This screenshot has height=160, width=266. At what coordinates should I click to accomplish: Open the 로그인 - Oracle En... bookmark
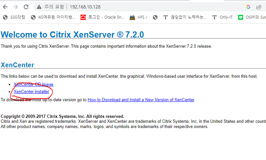point(102,17)
